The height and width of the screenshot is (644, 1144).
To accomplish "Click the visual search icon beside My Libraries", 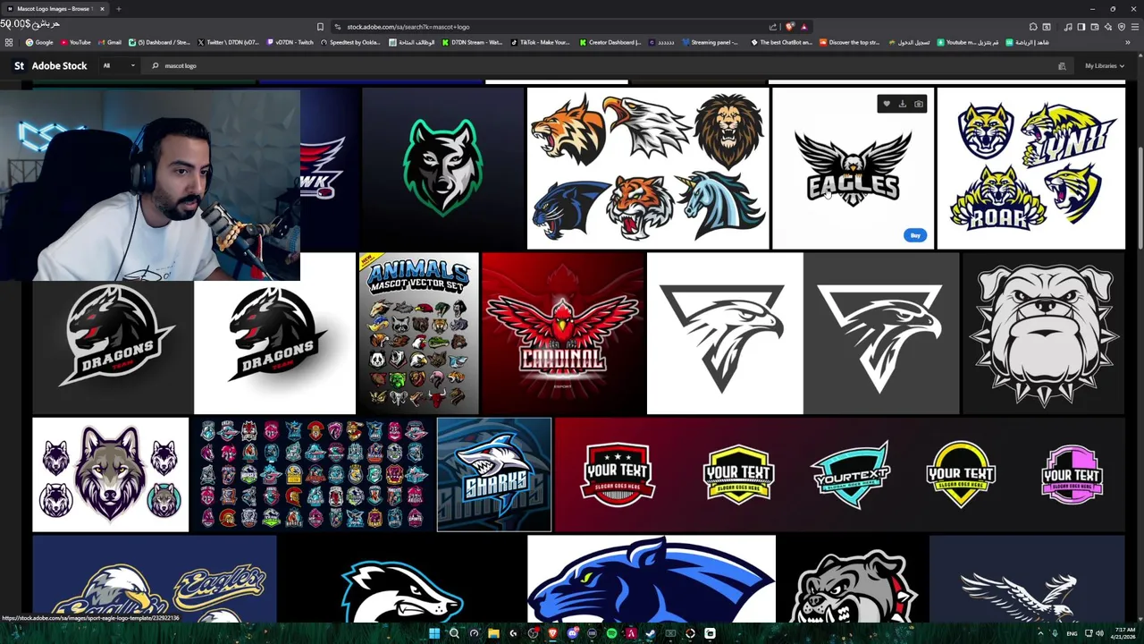I will (1062, 66).
